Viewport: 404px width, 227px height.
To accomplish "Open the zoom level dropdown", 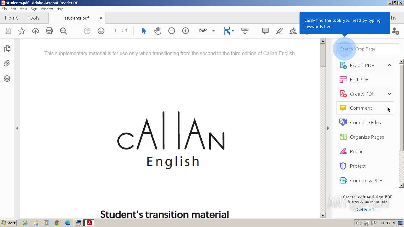I will [213, 31].
